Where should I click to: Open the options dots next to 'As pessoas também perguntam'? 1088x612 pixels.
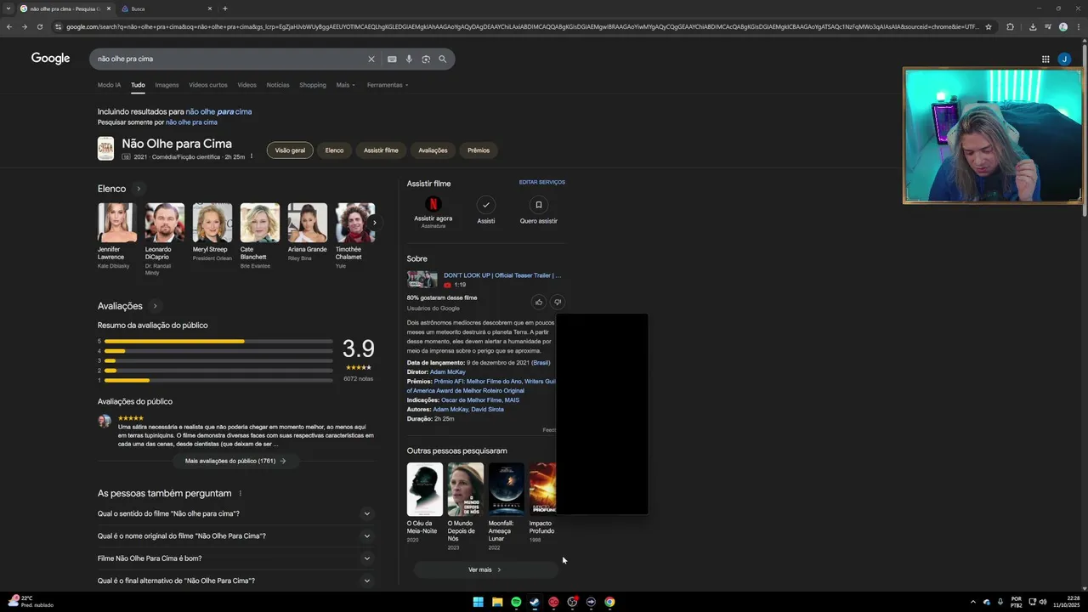(241, 493)
